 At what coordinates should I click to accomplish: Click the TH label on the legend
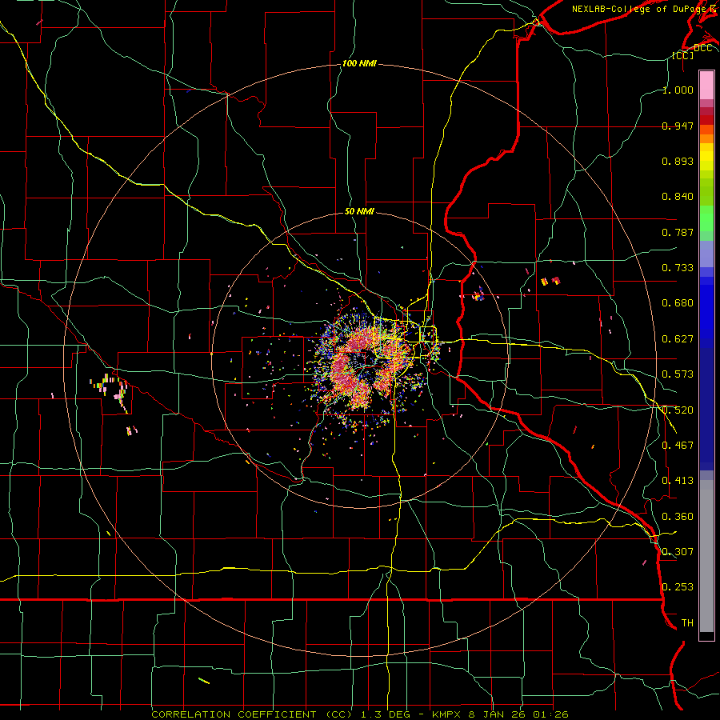[x=687, y=623]
